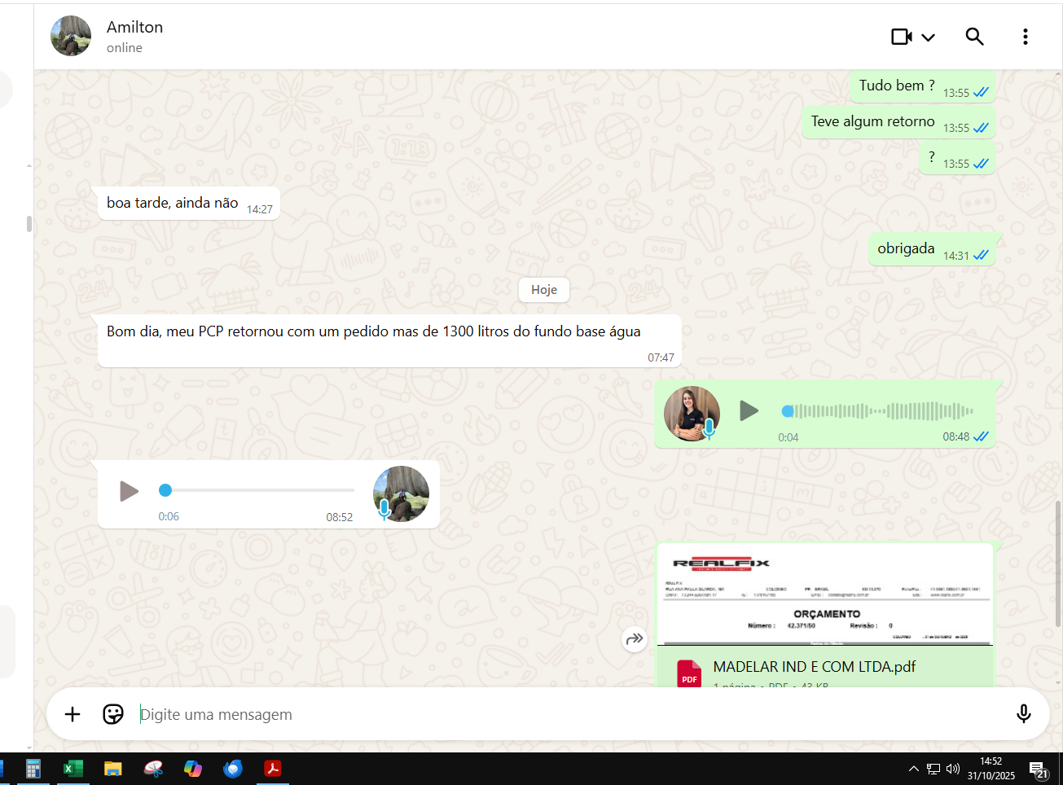
Task: Open the three-dot chat menu
Action: pos(1025,37)
